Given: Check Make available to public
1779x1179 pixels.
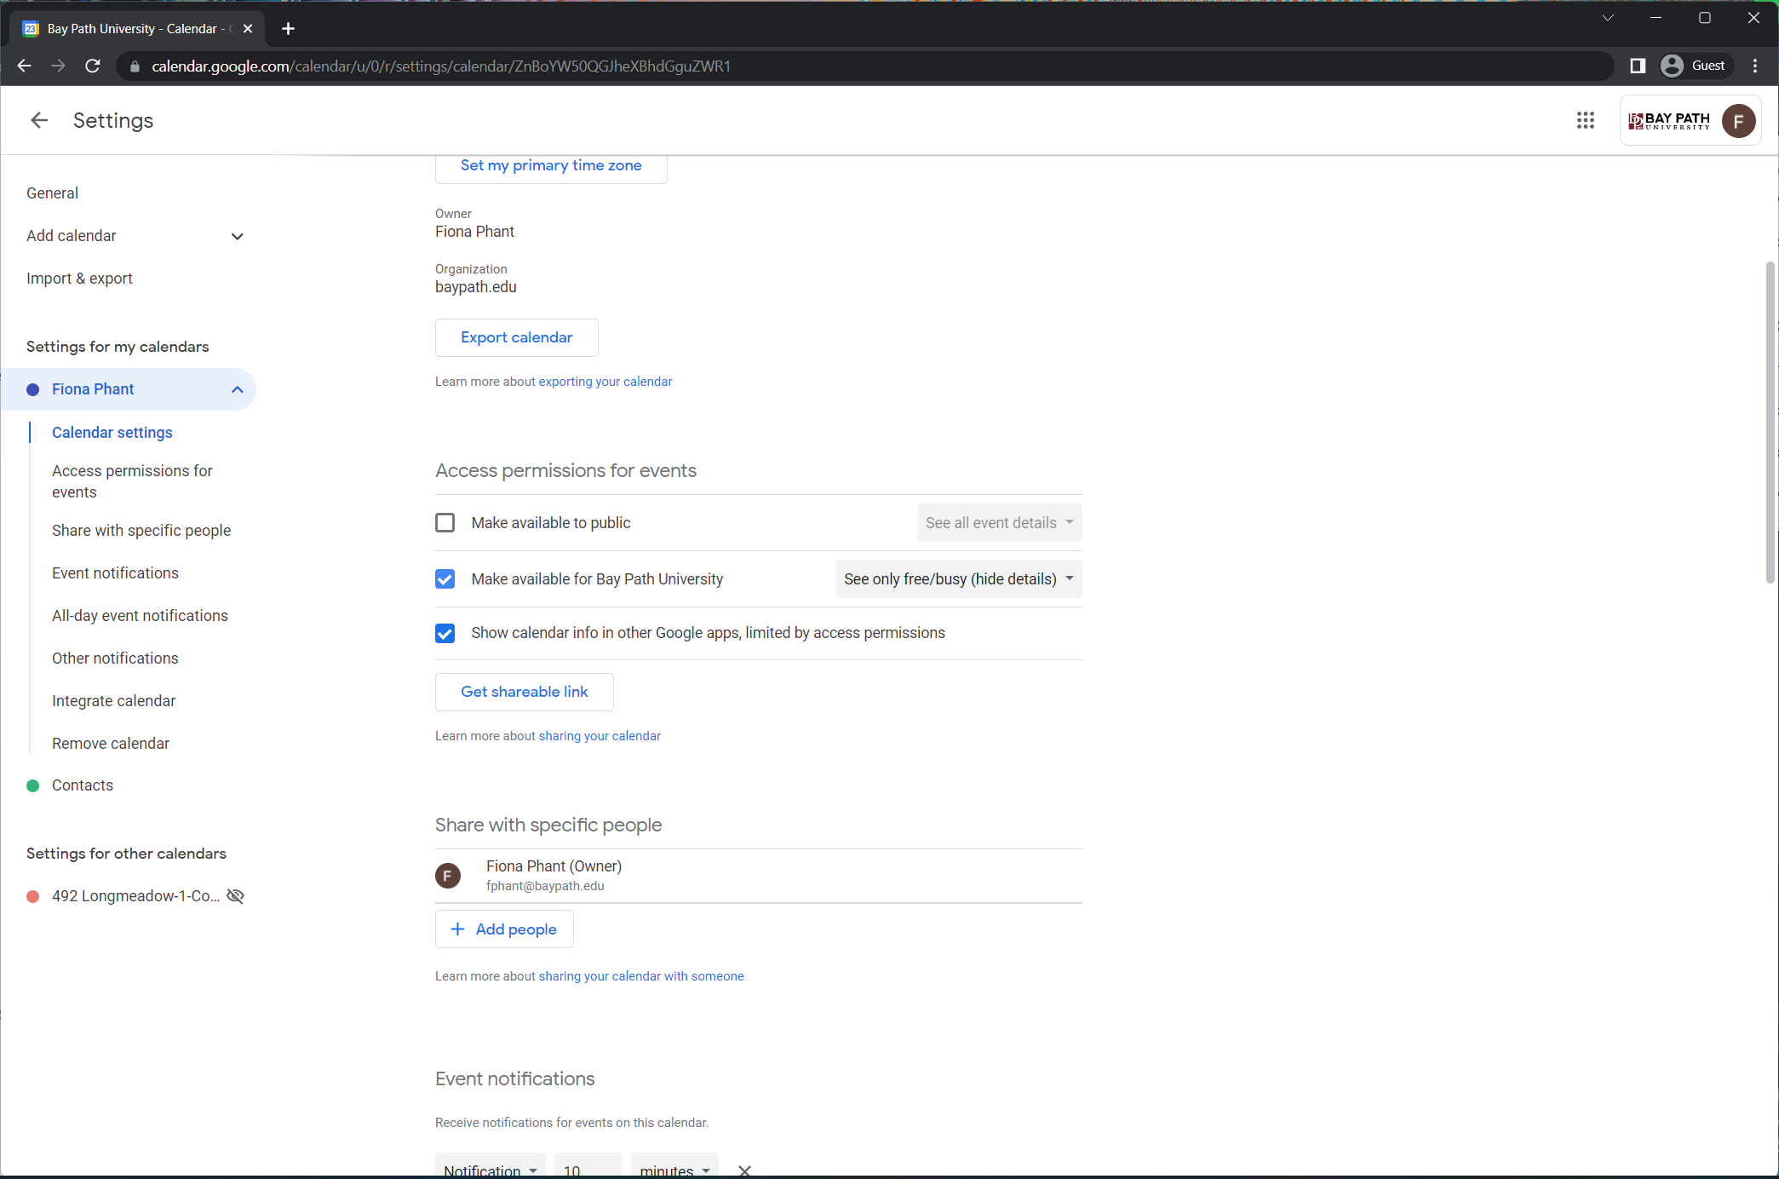Looking at the screenshot, I should pyautogui.click(x=445, y=523).
